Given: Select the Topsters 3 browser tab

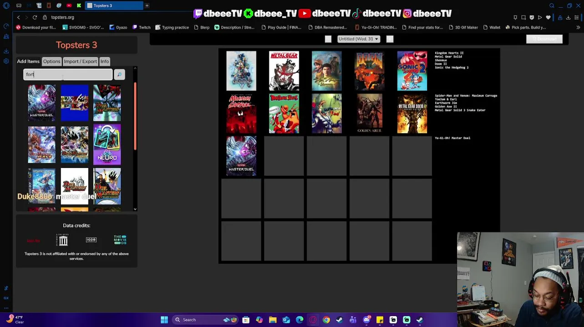Looking at the screenshot, I should 114,5.
